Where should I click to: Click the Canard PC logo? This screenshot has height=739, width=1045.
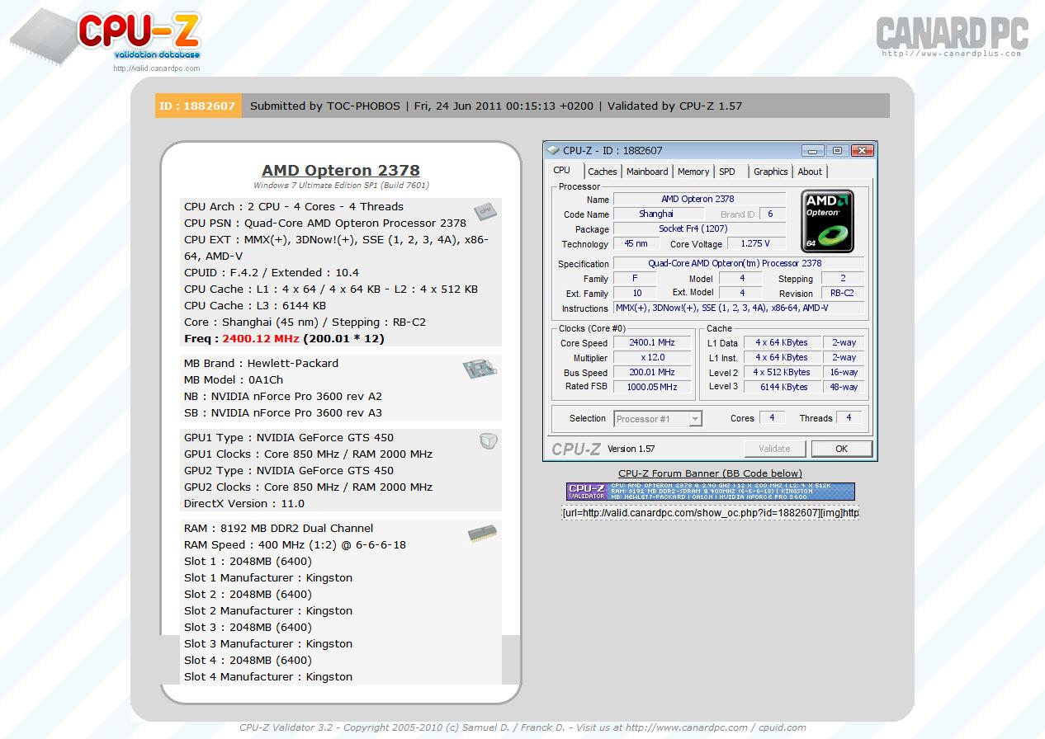pyautogui.click(x=952, y=33)
